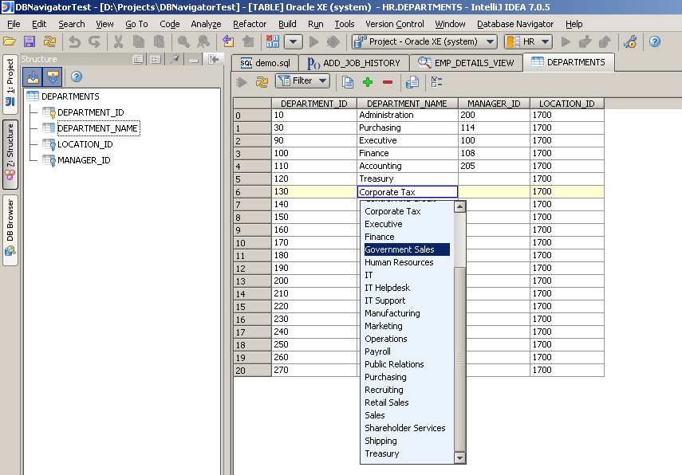Viewport: 682px width, 475px height.
Task: Expand the HR schema dropdown
Action: 528,41
